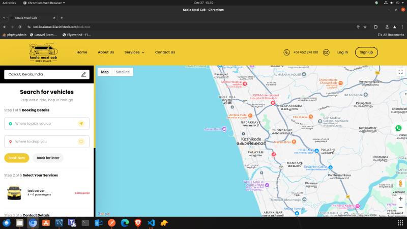This screenshot has width=407, height=229.
Task: Click the phone call icon in header
Action: pyautogui.click(x=287, y=52)
